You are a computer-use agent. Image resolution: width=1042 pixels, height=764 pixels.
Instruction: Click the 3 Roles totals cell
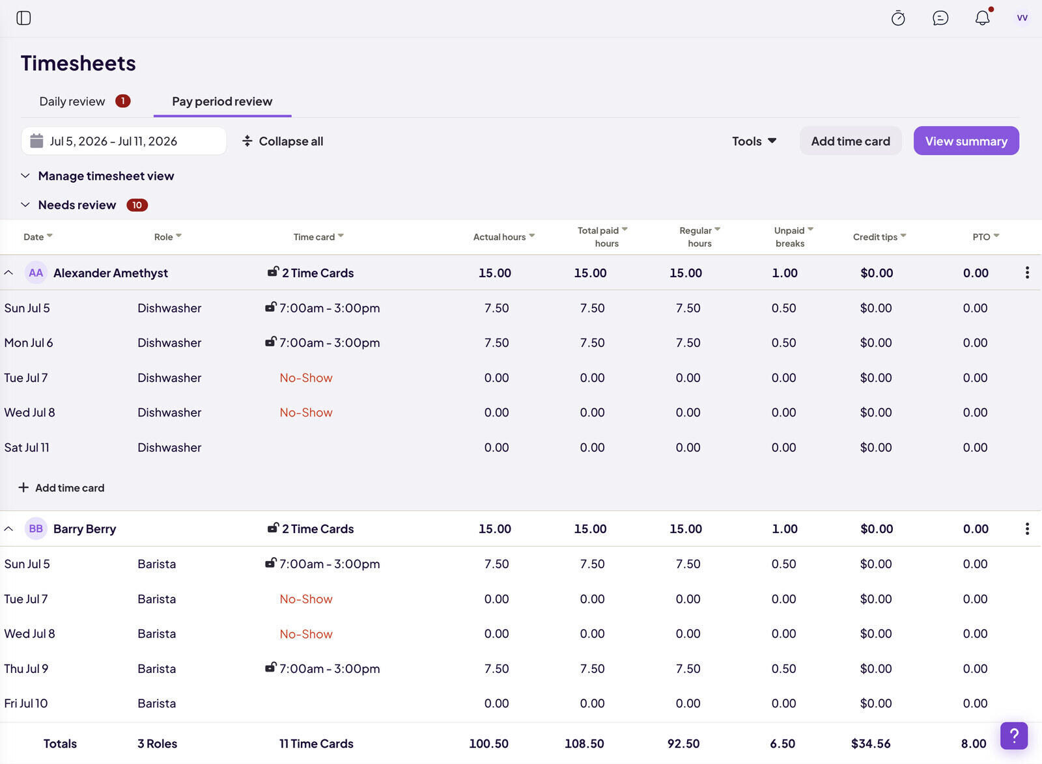158,744
